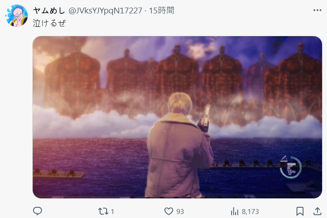Click the view count showing 8,173
327x218 pixels.
click(250, 212)
